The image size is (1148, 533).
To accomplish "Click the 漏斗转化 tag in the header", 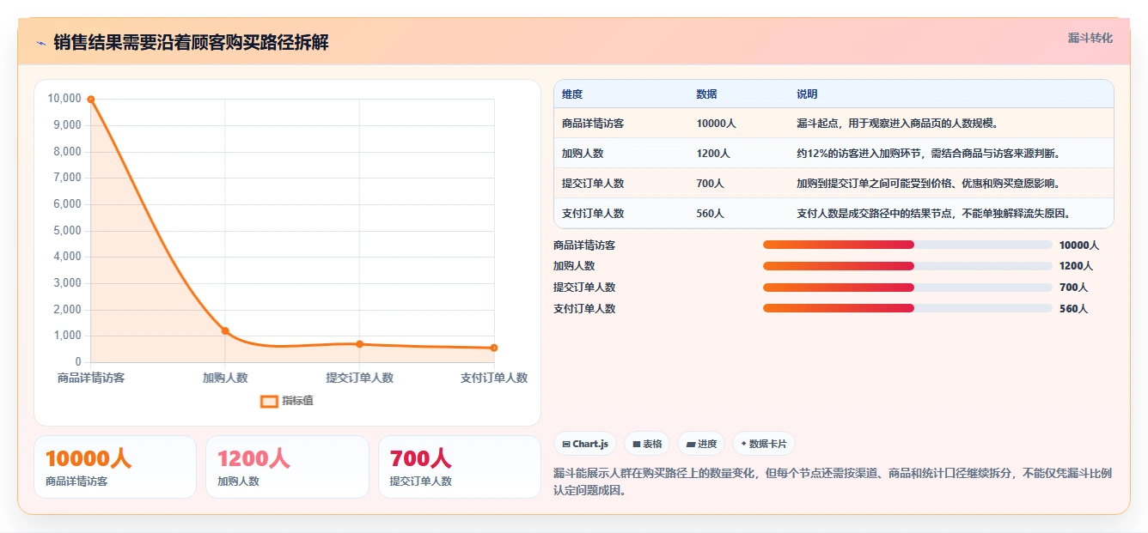I will tap(1090, 38).
